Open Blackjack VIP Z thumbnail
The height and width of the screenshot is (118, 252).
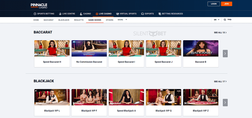201,97
